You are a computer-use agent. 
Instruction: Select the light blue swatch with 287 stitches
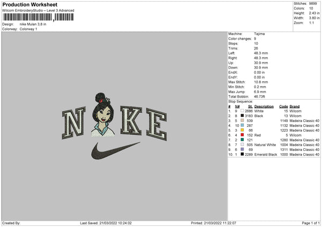point(243,125)
